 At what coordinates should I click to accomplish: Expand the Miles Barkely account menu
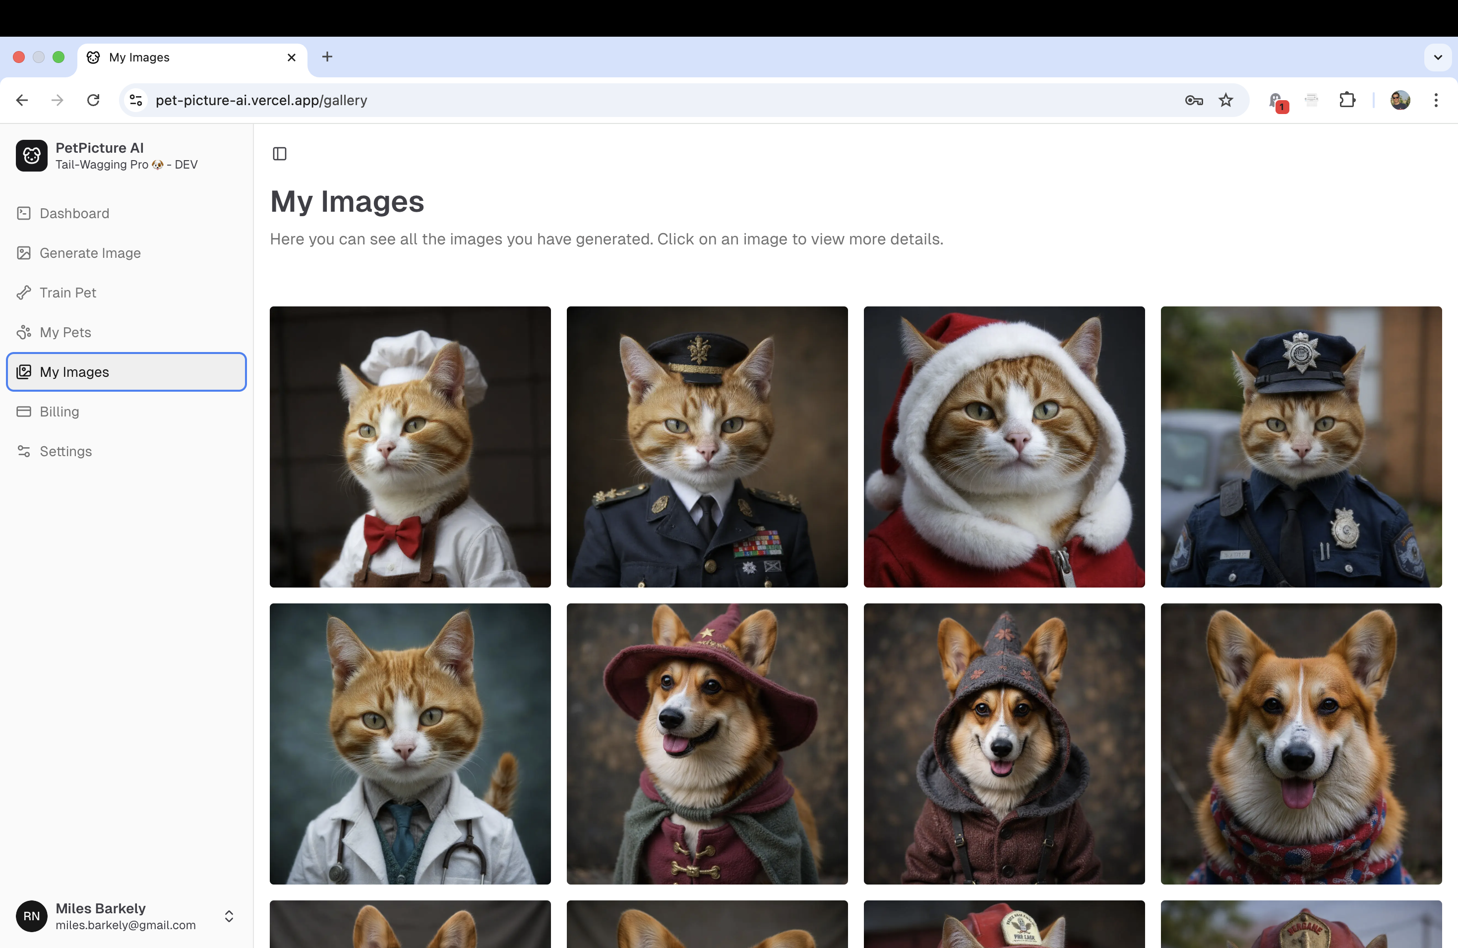click(229, 916)
